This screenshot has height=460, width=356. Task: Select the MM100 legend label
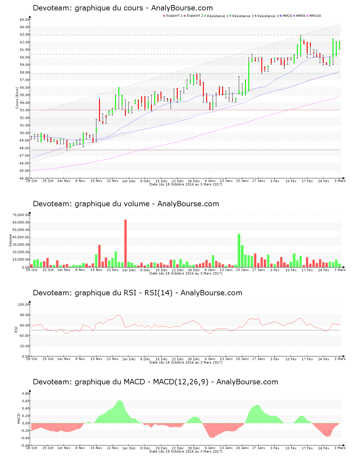pyautogui.click(x=315, y=16)
